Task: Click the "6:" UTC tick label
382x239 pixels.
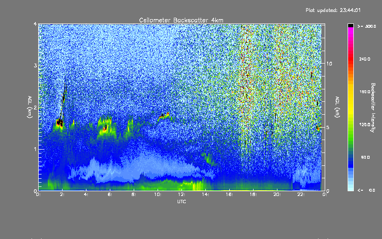Action: (x=110, y=195)
